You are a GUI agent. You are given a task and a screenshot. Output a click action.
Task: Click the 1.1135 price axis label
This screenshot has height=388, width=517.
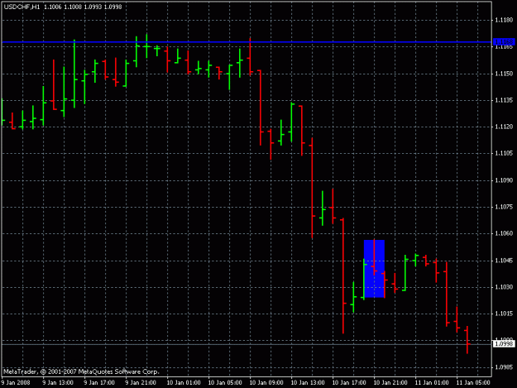(x=504, y=100)
